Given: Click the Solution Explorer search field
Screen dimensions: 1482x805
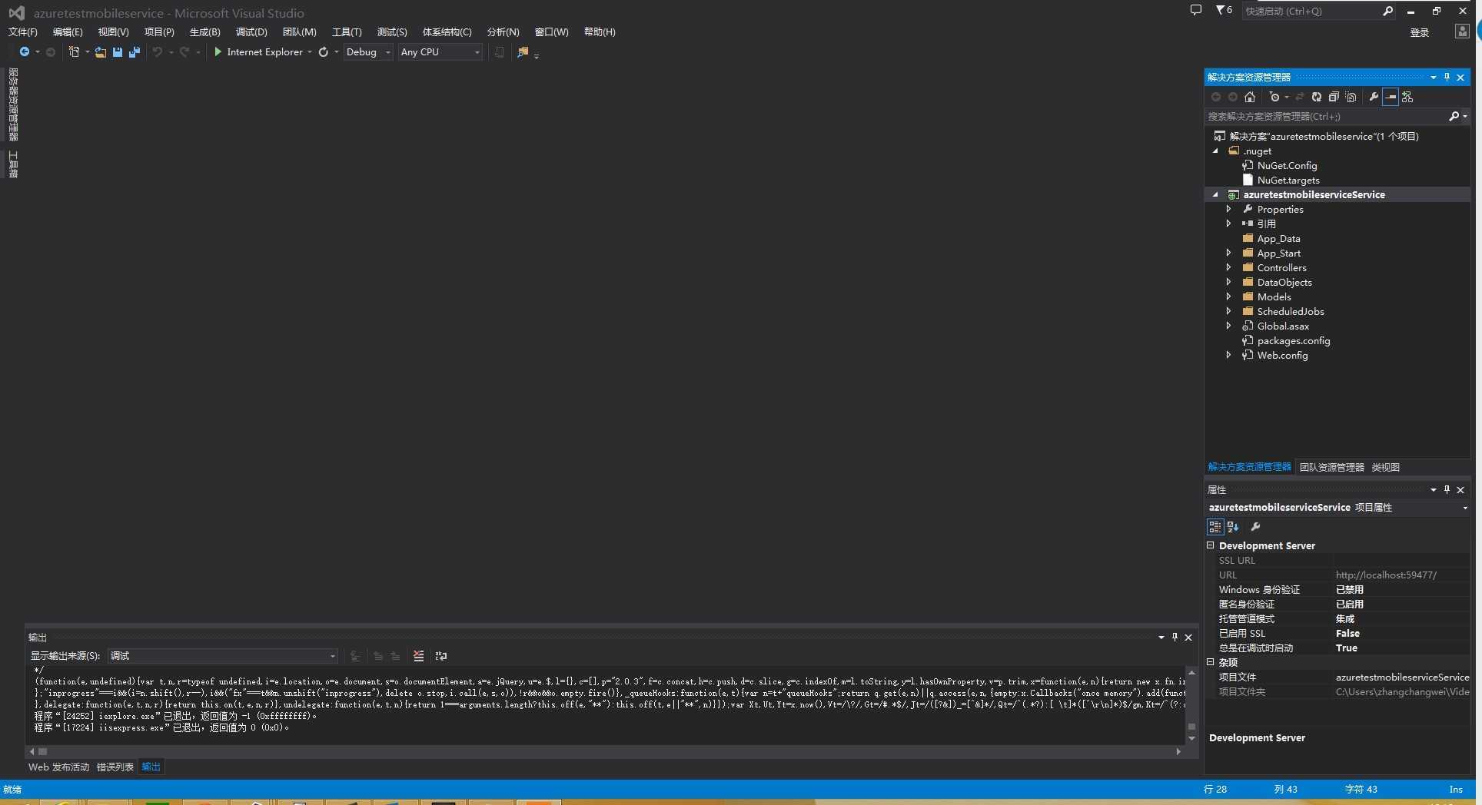Looking at the screenshot, I should click(1326, 116).
